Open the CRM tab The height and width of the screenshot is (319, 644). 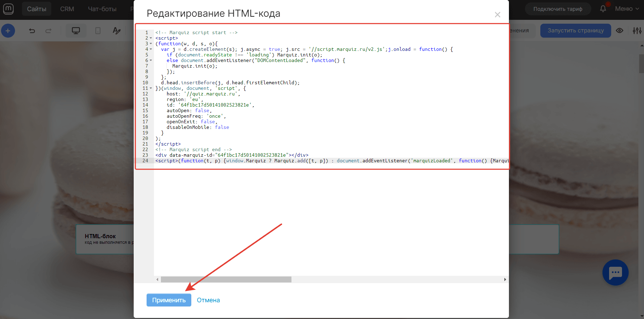(67, 9)
